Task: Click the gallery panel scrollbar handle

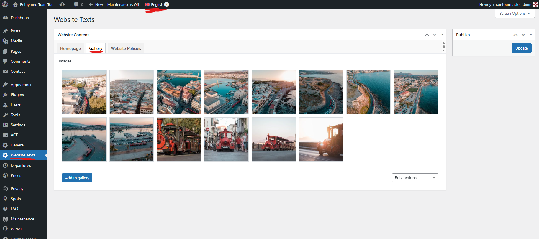Action: 444,47
